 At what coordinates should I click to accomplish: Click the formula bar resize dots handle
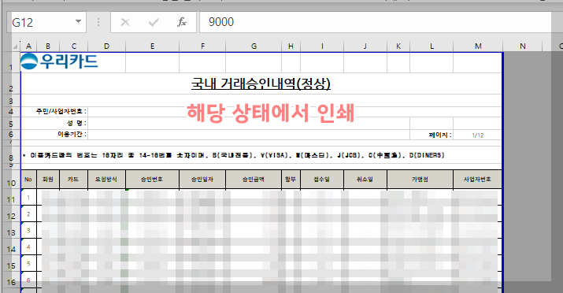pyautogui.click(x=98, y=22)
